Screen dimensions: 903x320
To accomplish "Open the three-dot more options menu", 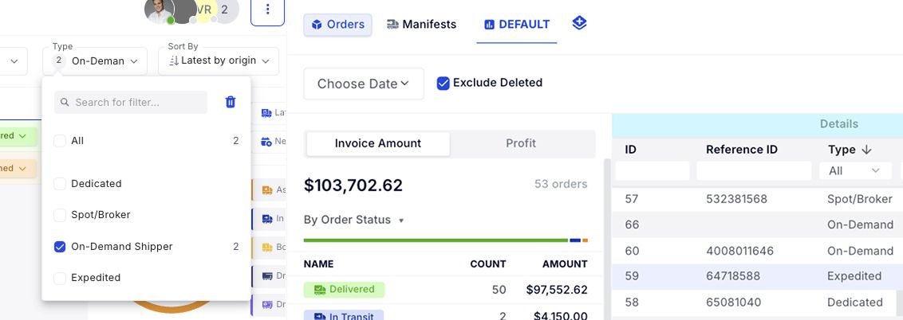I will click(267, 10).
